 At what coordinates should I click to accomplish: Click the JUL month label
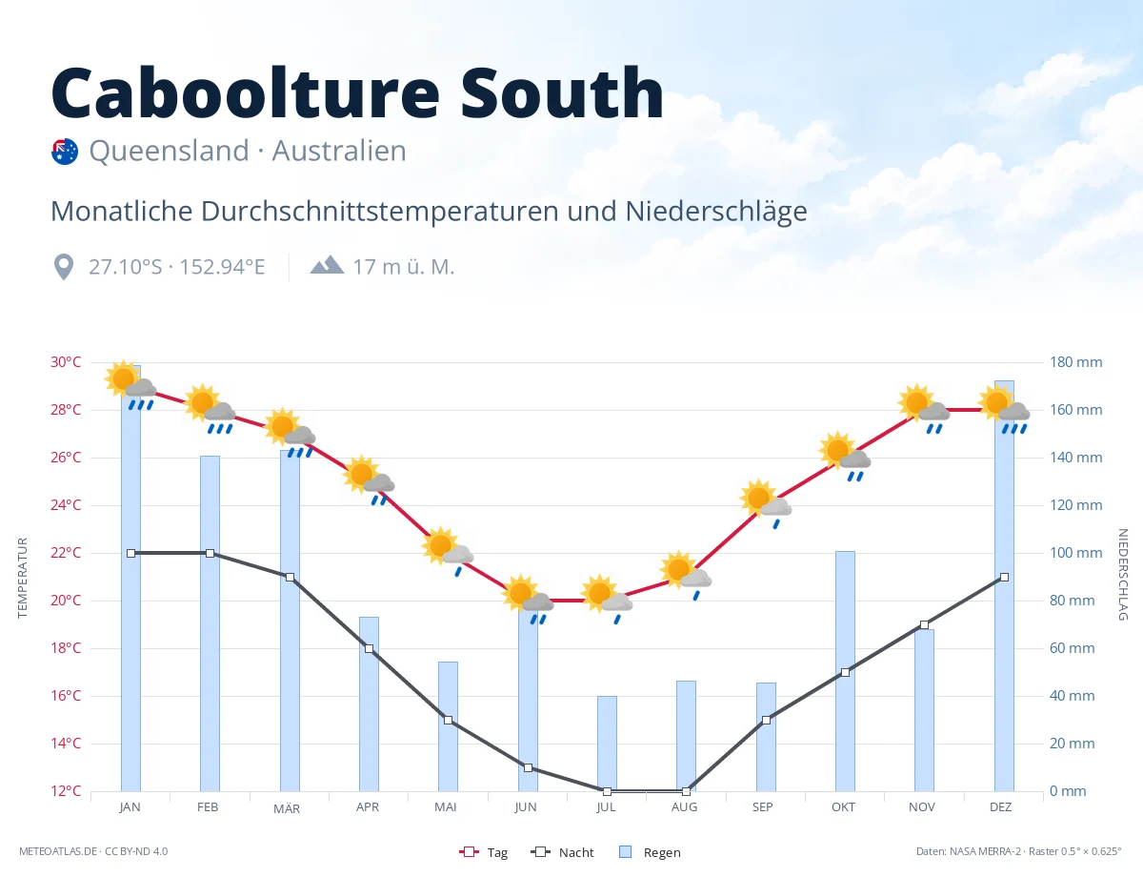coord(606,807)
